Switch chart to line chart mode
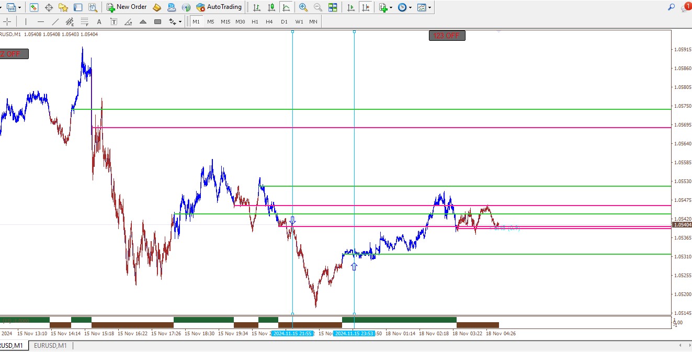This screenshot has width=692, height=352. (x=286, y=7)
